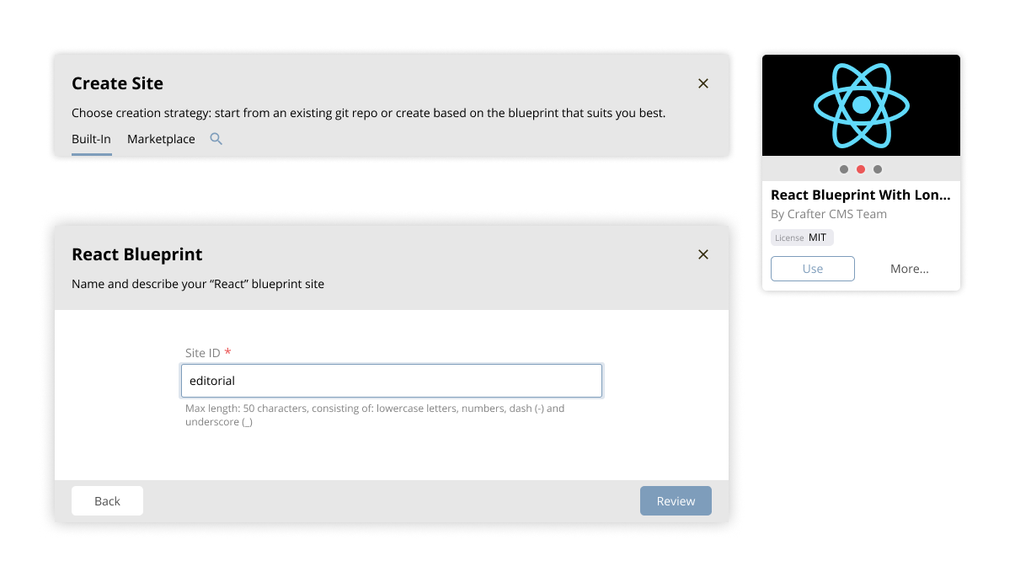Image resolution: width=1015 pixels, height=577 pixels.
Task: Click the MIT license badge
Action: pyautogui.click(x=802, y=237)
